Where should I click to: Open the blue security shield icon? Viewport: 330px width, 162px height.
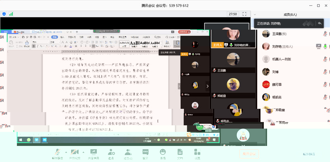tap(4, 14)
